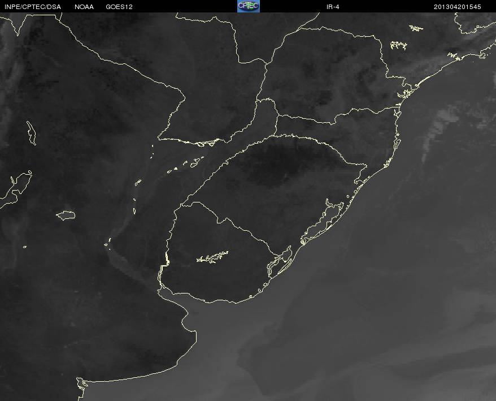496x401 pixels.
Task: Click the INPE/CPTEC/DSA header label
Action: pyautogui.click(x=33, y=7)
